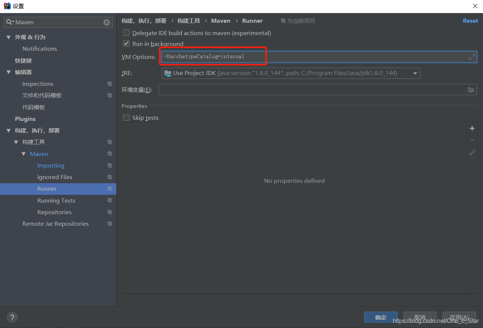Enable Delegate IDE build actions to maven
This screenshot has height=328, width=483.
pyautogui.click(x=126, y=33)
